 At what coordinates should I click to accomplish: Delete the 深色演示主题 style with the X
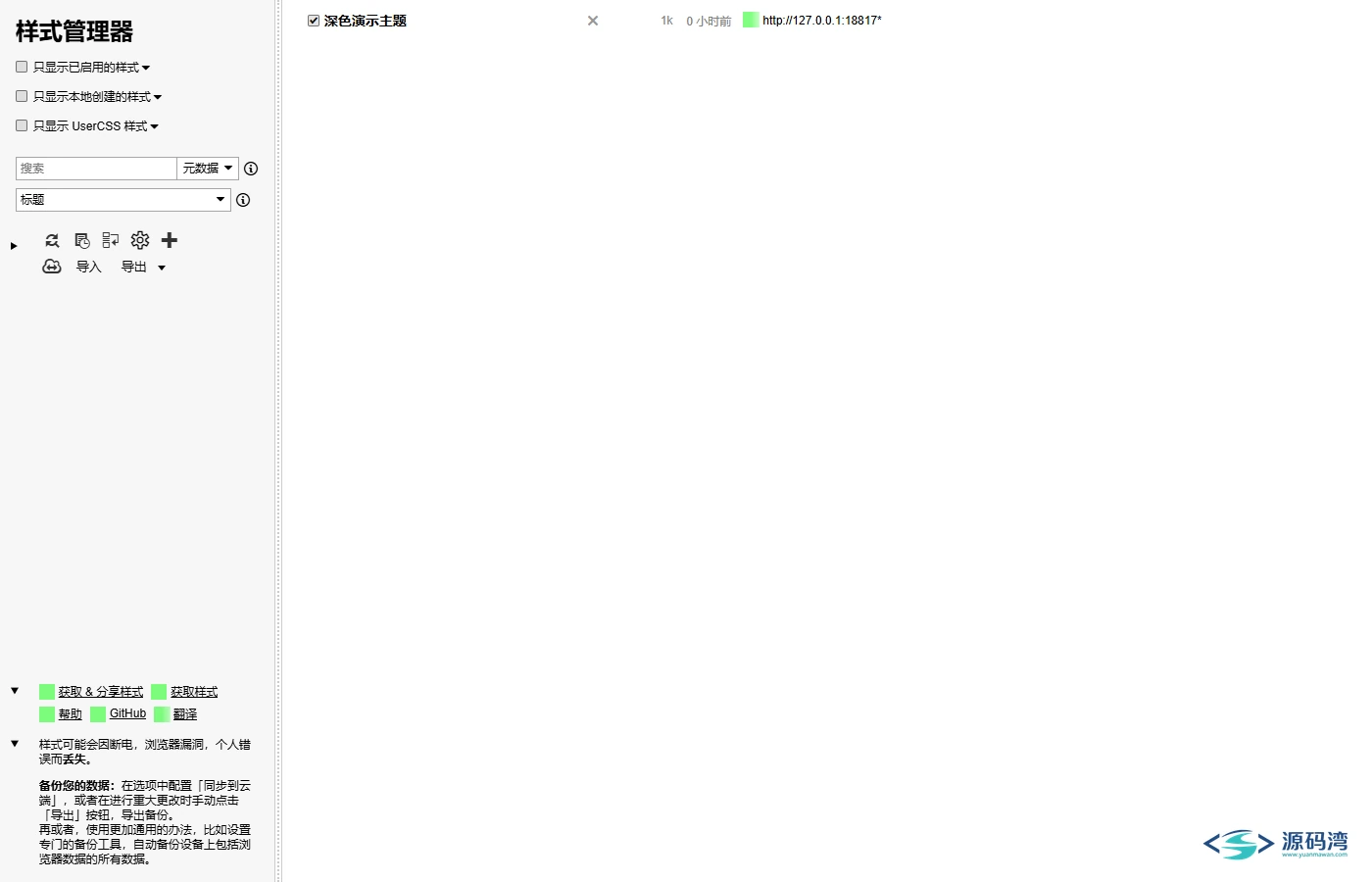593,21
